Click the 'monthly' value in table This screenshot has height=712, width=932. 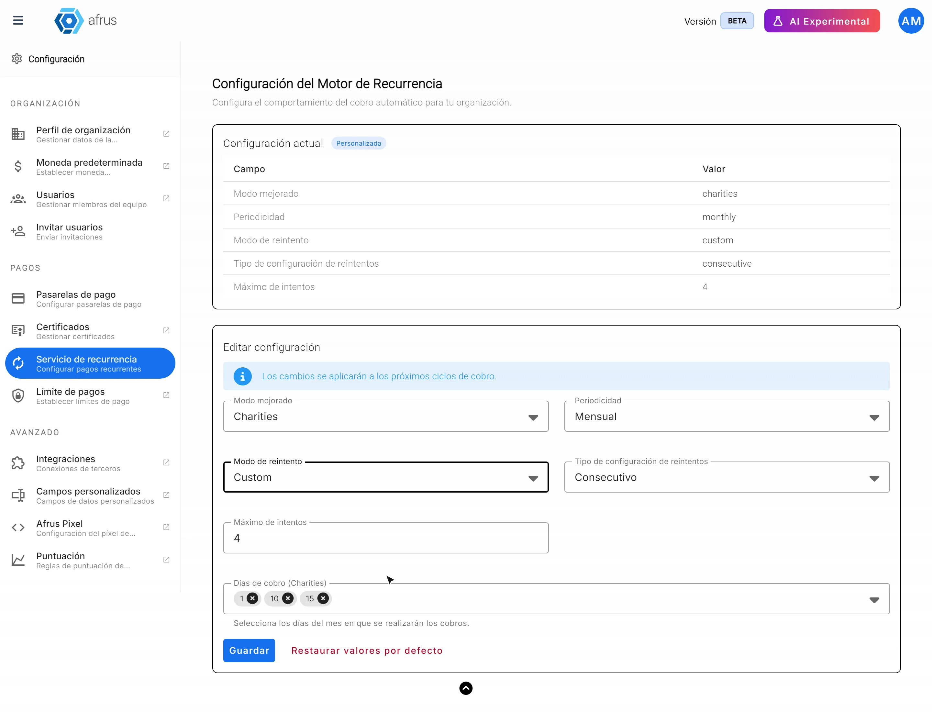[719, 217]
